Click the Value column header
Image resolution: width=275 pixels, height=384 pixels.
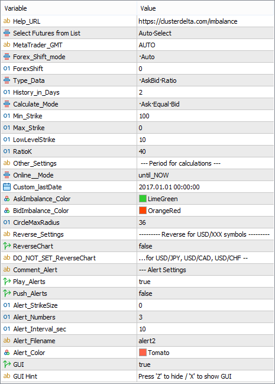coord(205,8)
